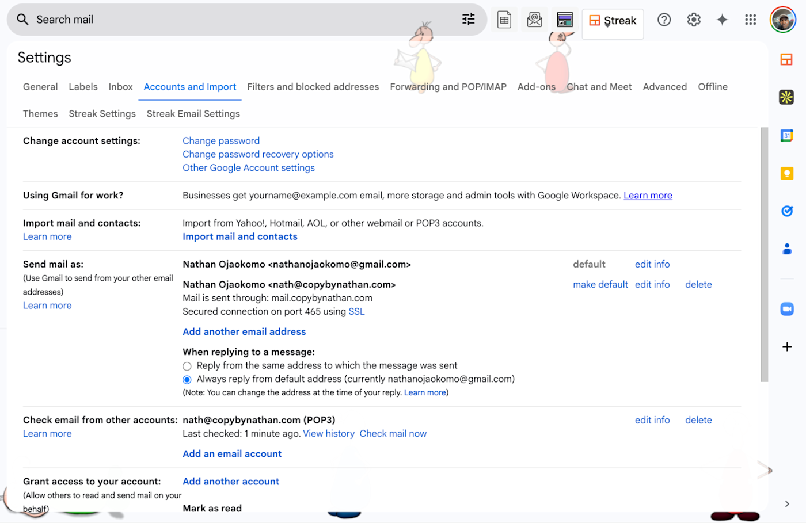Switch to the Labels tab
Image resolution: width=806 pixels, height=523 pixels.
click(x=83, y=87)
